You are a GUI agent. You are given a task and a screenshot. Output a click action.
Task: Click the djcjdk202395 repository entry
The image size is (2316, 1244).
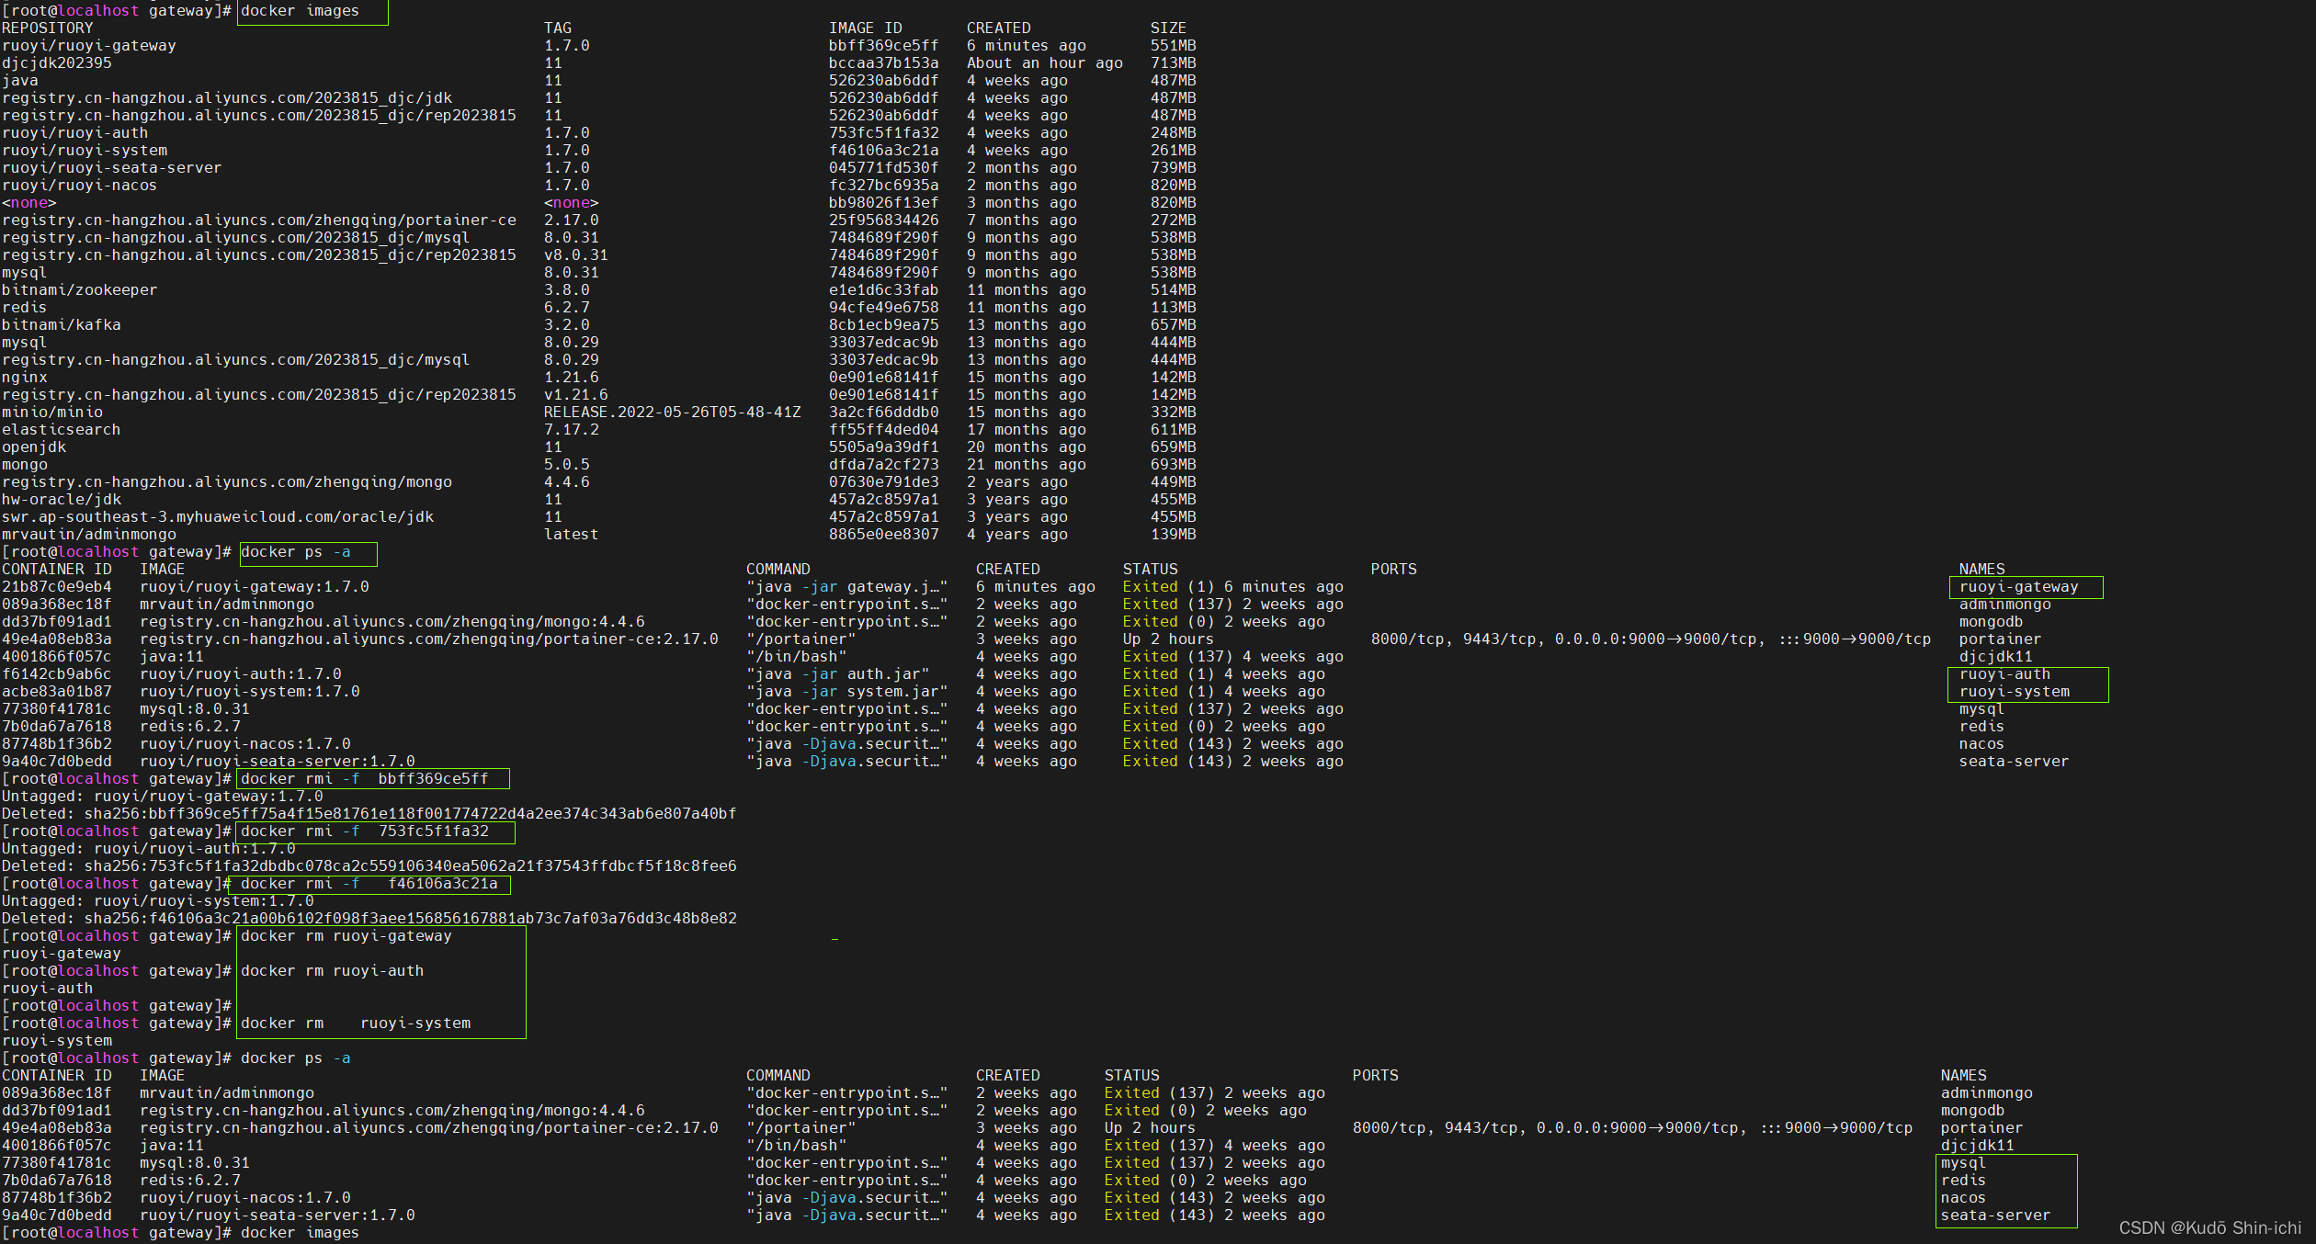(57, 63)
